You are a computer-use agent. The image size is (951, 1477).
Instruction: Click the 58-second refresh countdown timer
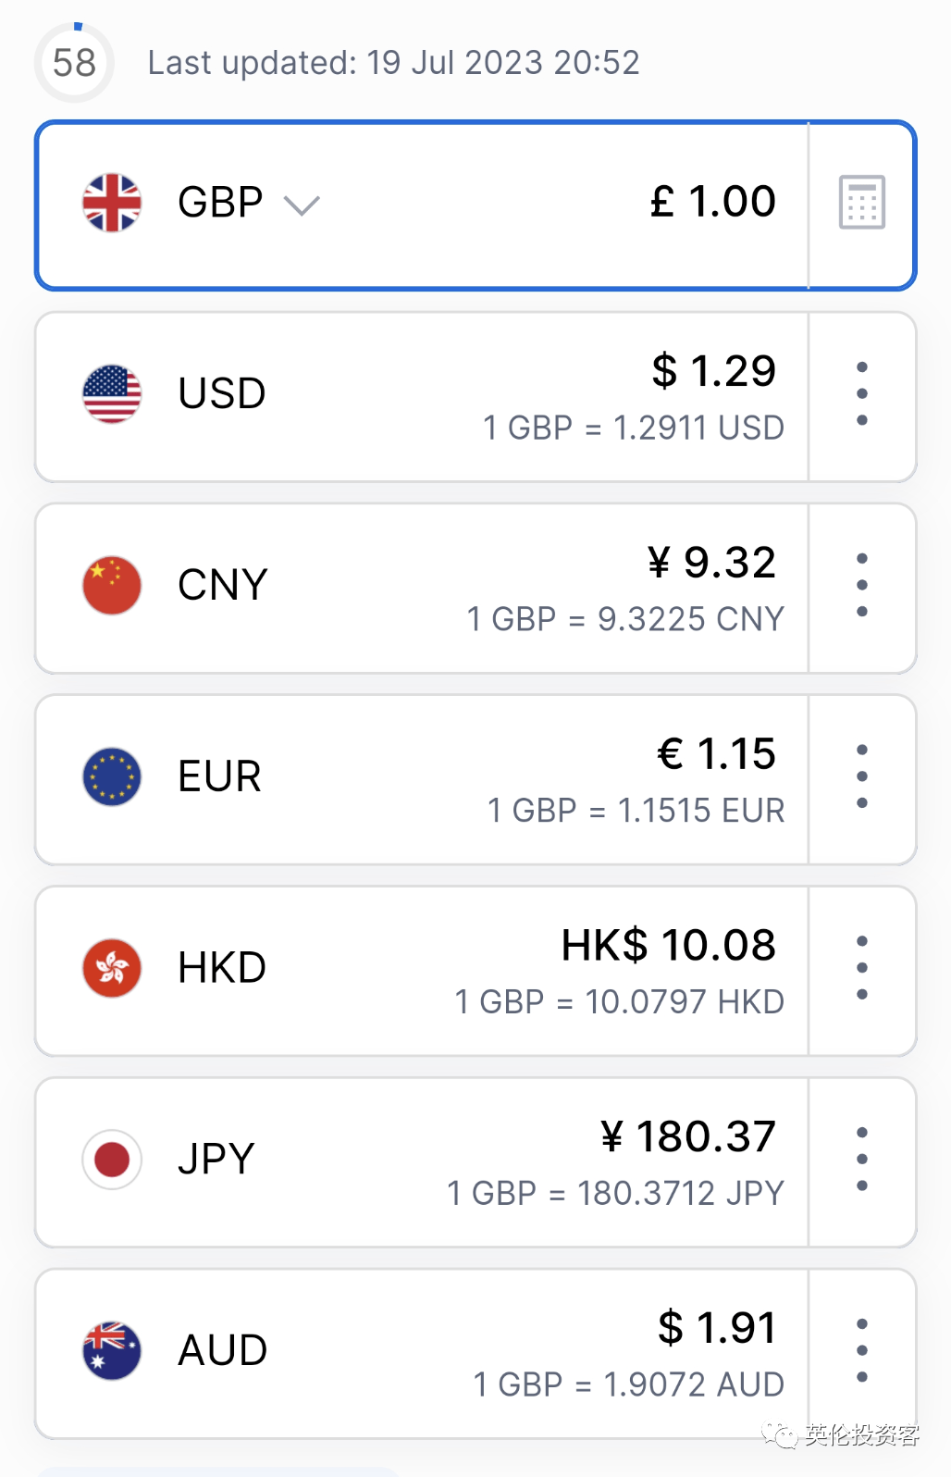coord(74,63)
